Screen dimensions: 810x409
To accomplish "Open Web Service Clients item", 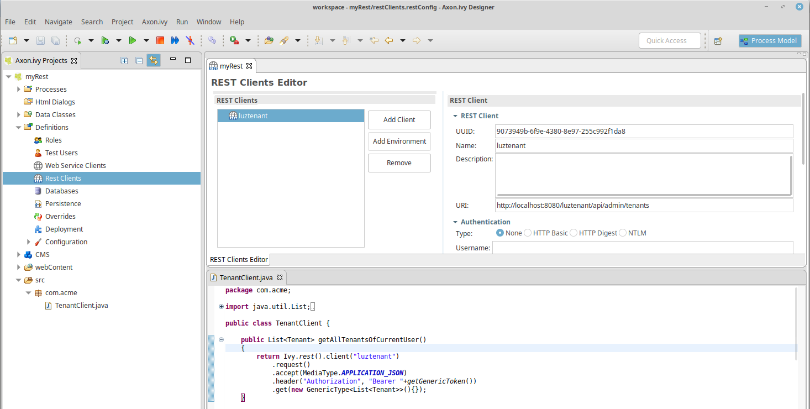I will point(76,165).
